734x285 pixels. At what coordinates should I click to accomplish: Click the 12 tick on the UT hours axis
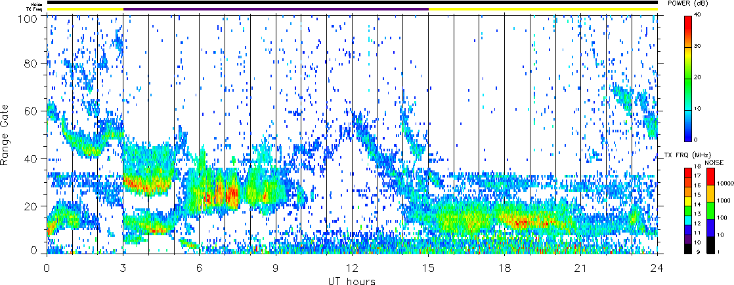tap(352, 267)
